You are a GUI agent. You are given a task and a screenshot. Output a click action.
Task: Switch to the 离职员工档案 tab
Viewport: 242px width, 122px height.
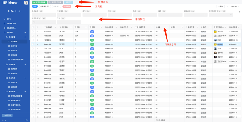tap(55, 2)
